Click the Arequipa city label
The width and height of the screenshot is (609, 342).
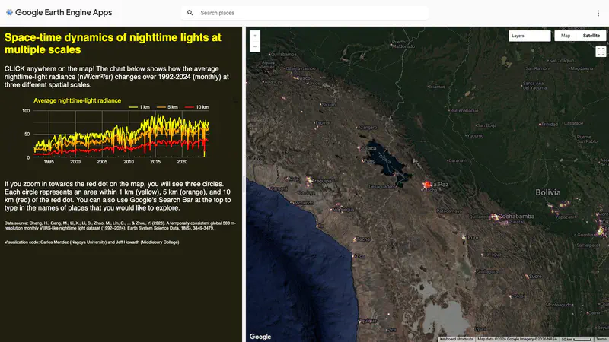point(322,181)
